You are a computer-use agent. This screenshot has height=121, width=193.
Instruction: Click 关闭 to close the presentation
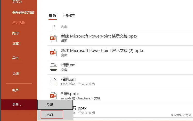coord(15,74)
